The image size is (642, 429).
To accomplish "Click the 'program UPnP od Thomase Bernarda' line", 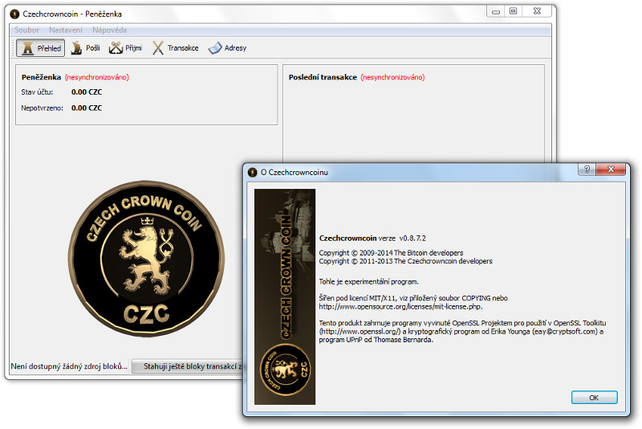I will 376,340.
